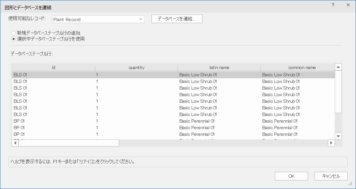Click the horizontal scrollbar thumb
The height and width of the screenshot is (189, 356).
click(x=69, y=143)
